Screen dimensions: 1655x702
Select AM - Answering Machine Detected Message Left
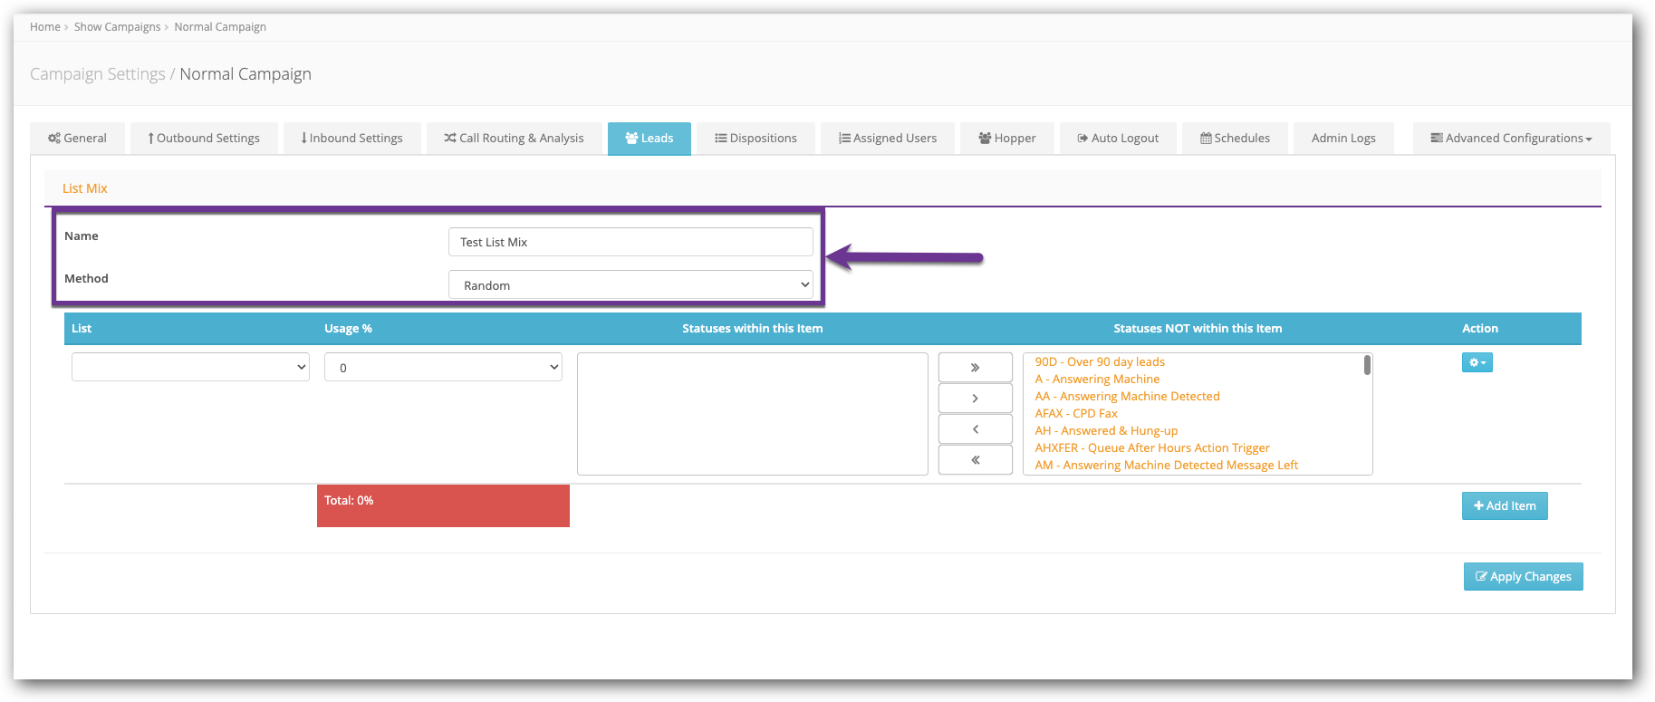click(1166, 465)
